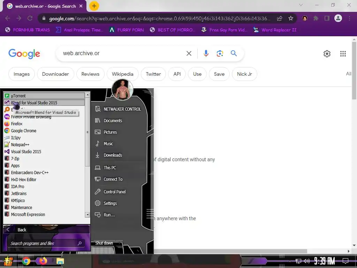The image size is (357, 268).
Task: Select the Wikipedia filter chip
Action: click(x=122, y=74)
